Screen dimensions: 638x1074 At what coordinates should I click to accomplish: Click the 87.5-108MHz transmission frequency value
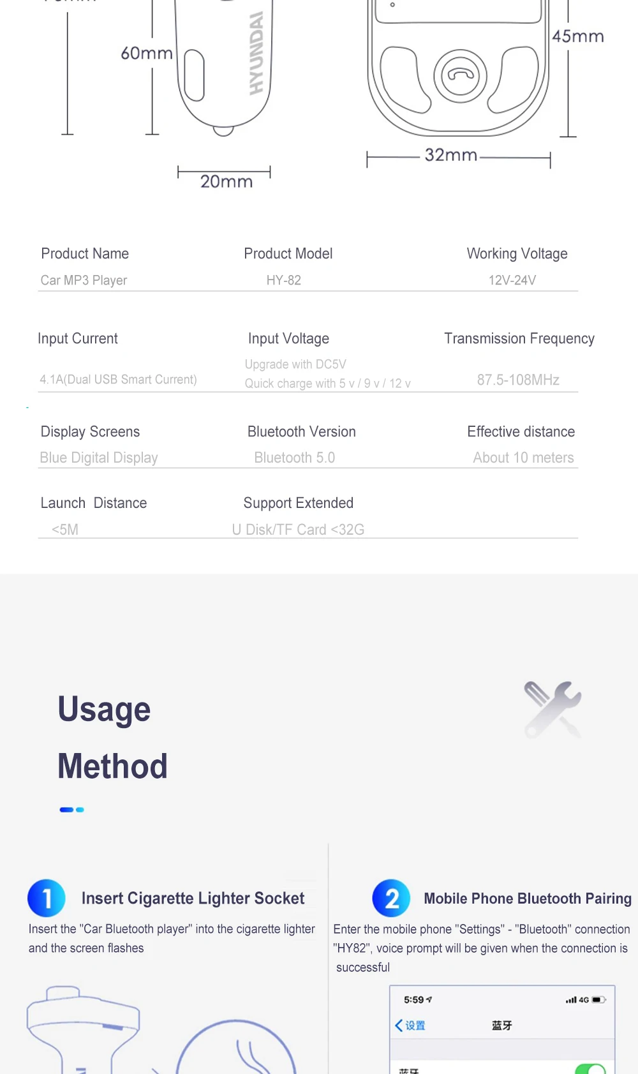pyautogui.click(x=518, y=380)
